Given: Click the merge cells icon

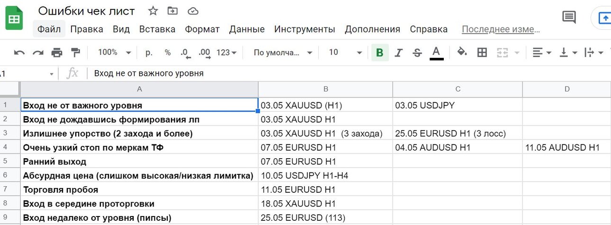Looking at the screenshot, I should click(503, 53).
